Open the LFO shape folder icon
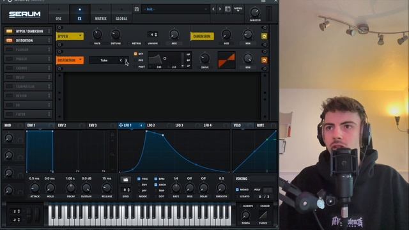This screenshot has width=409, height=230. [x=125, y=180]
